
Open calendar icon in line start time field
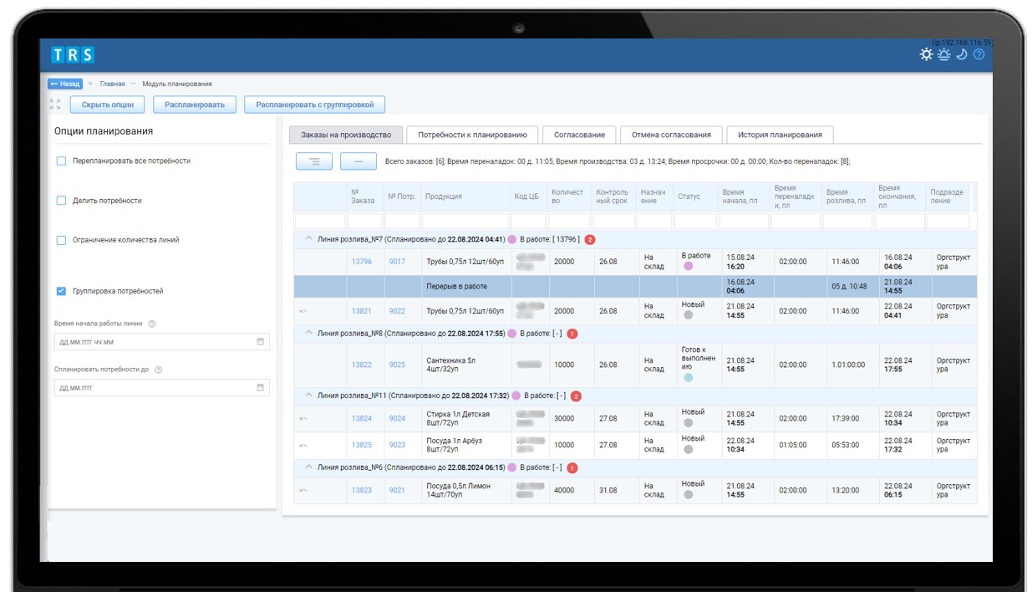[x=260, y=342]
